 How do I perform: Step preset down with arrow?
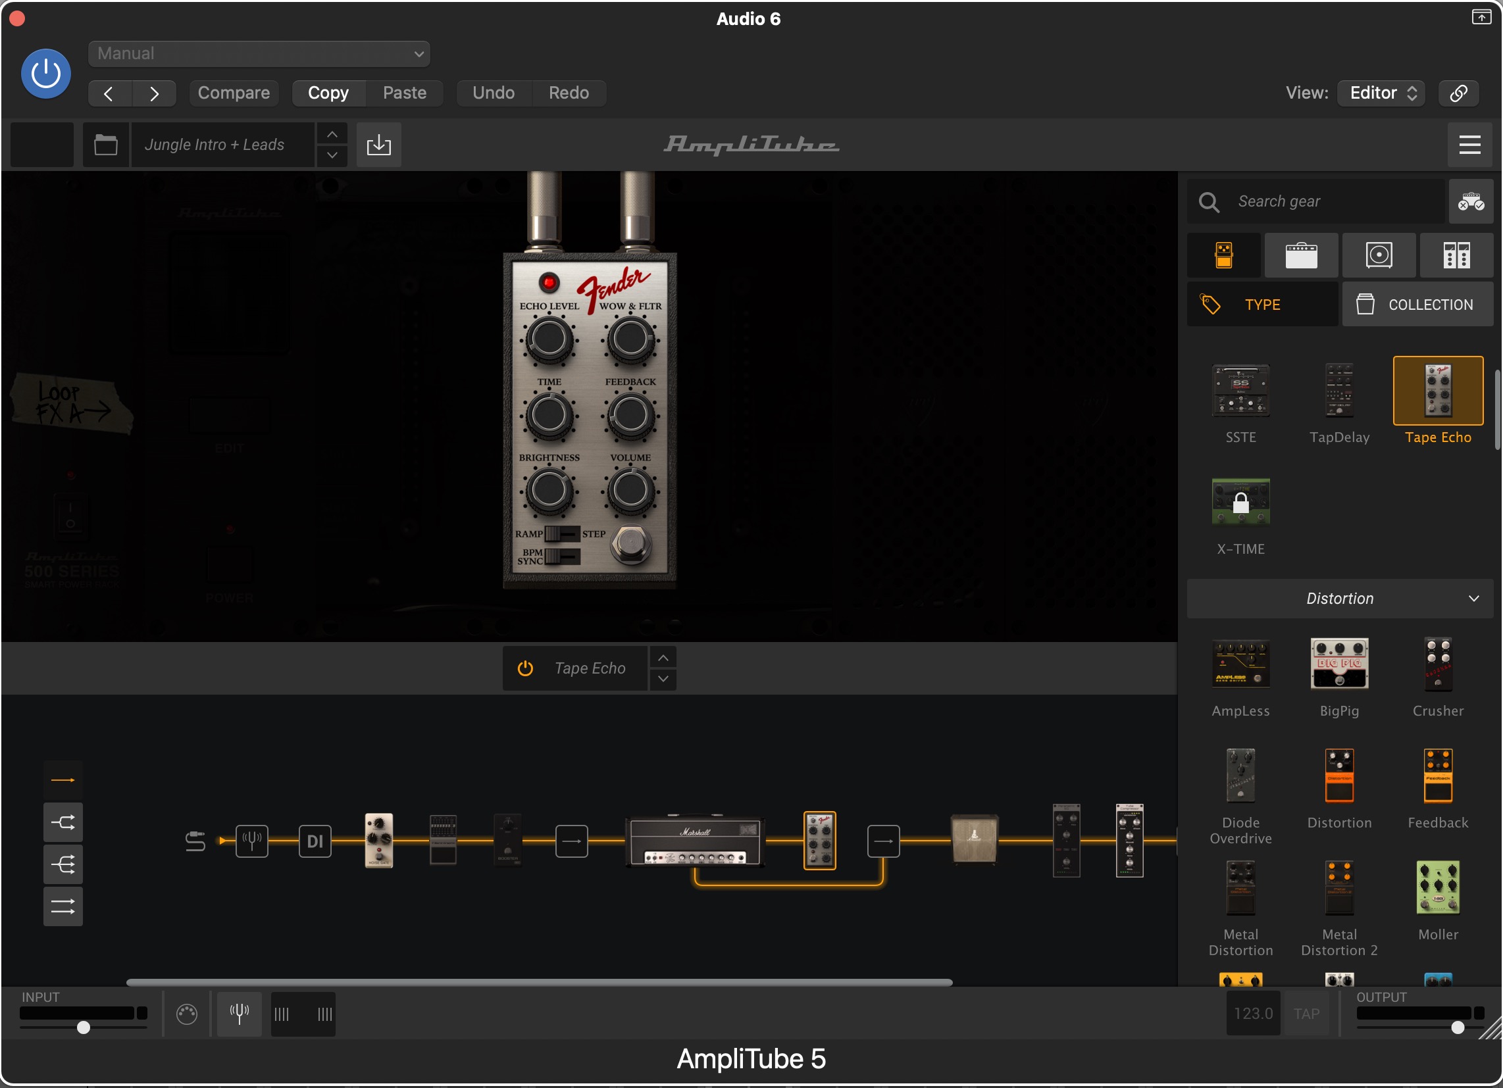332,155
